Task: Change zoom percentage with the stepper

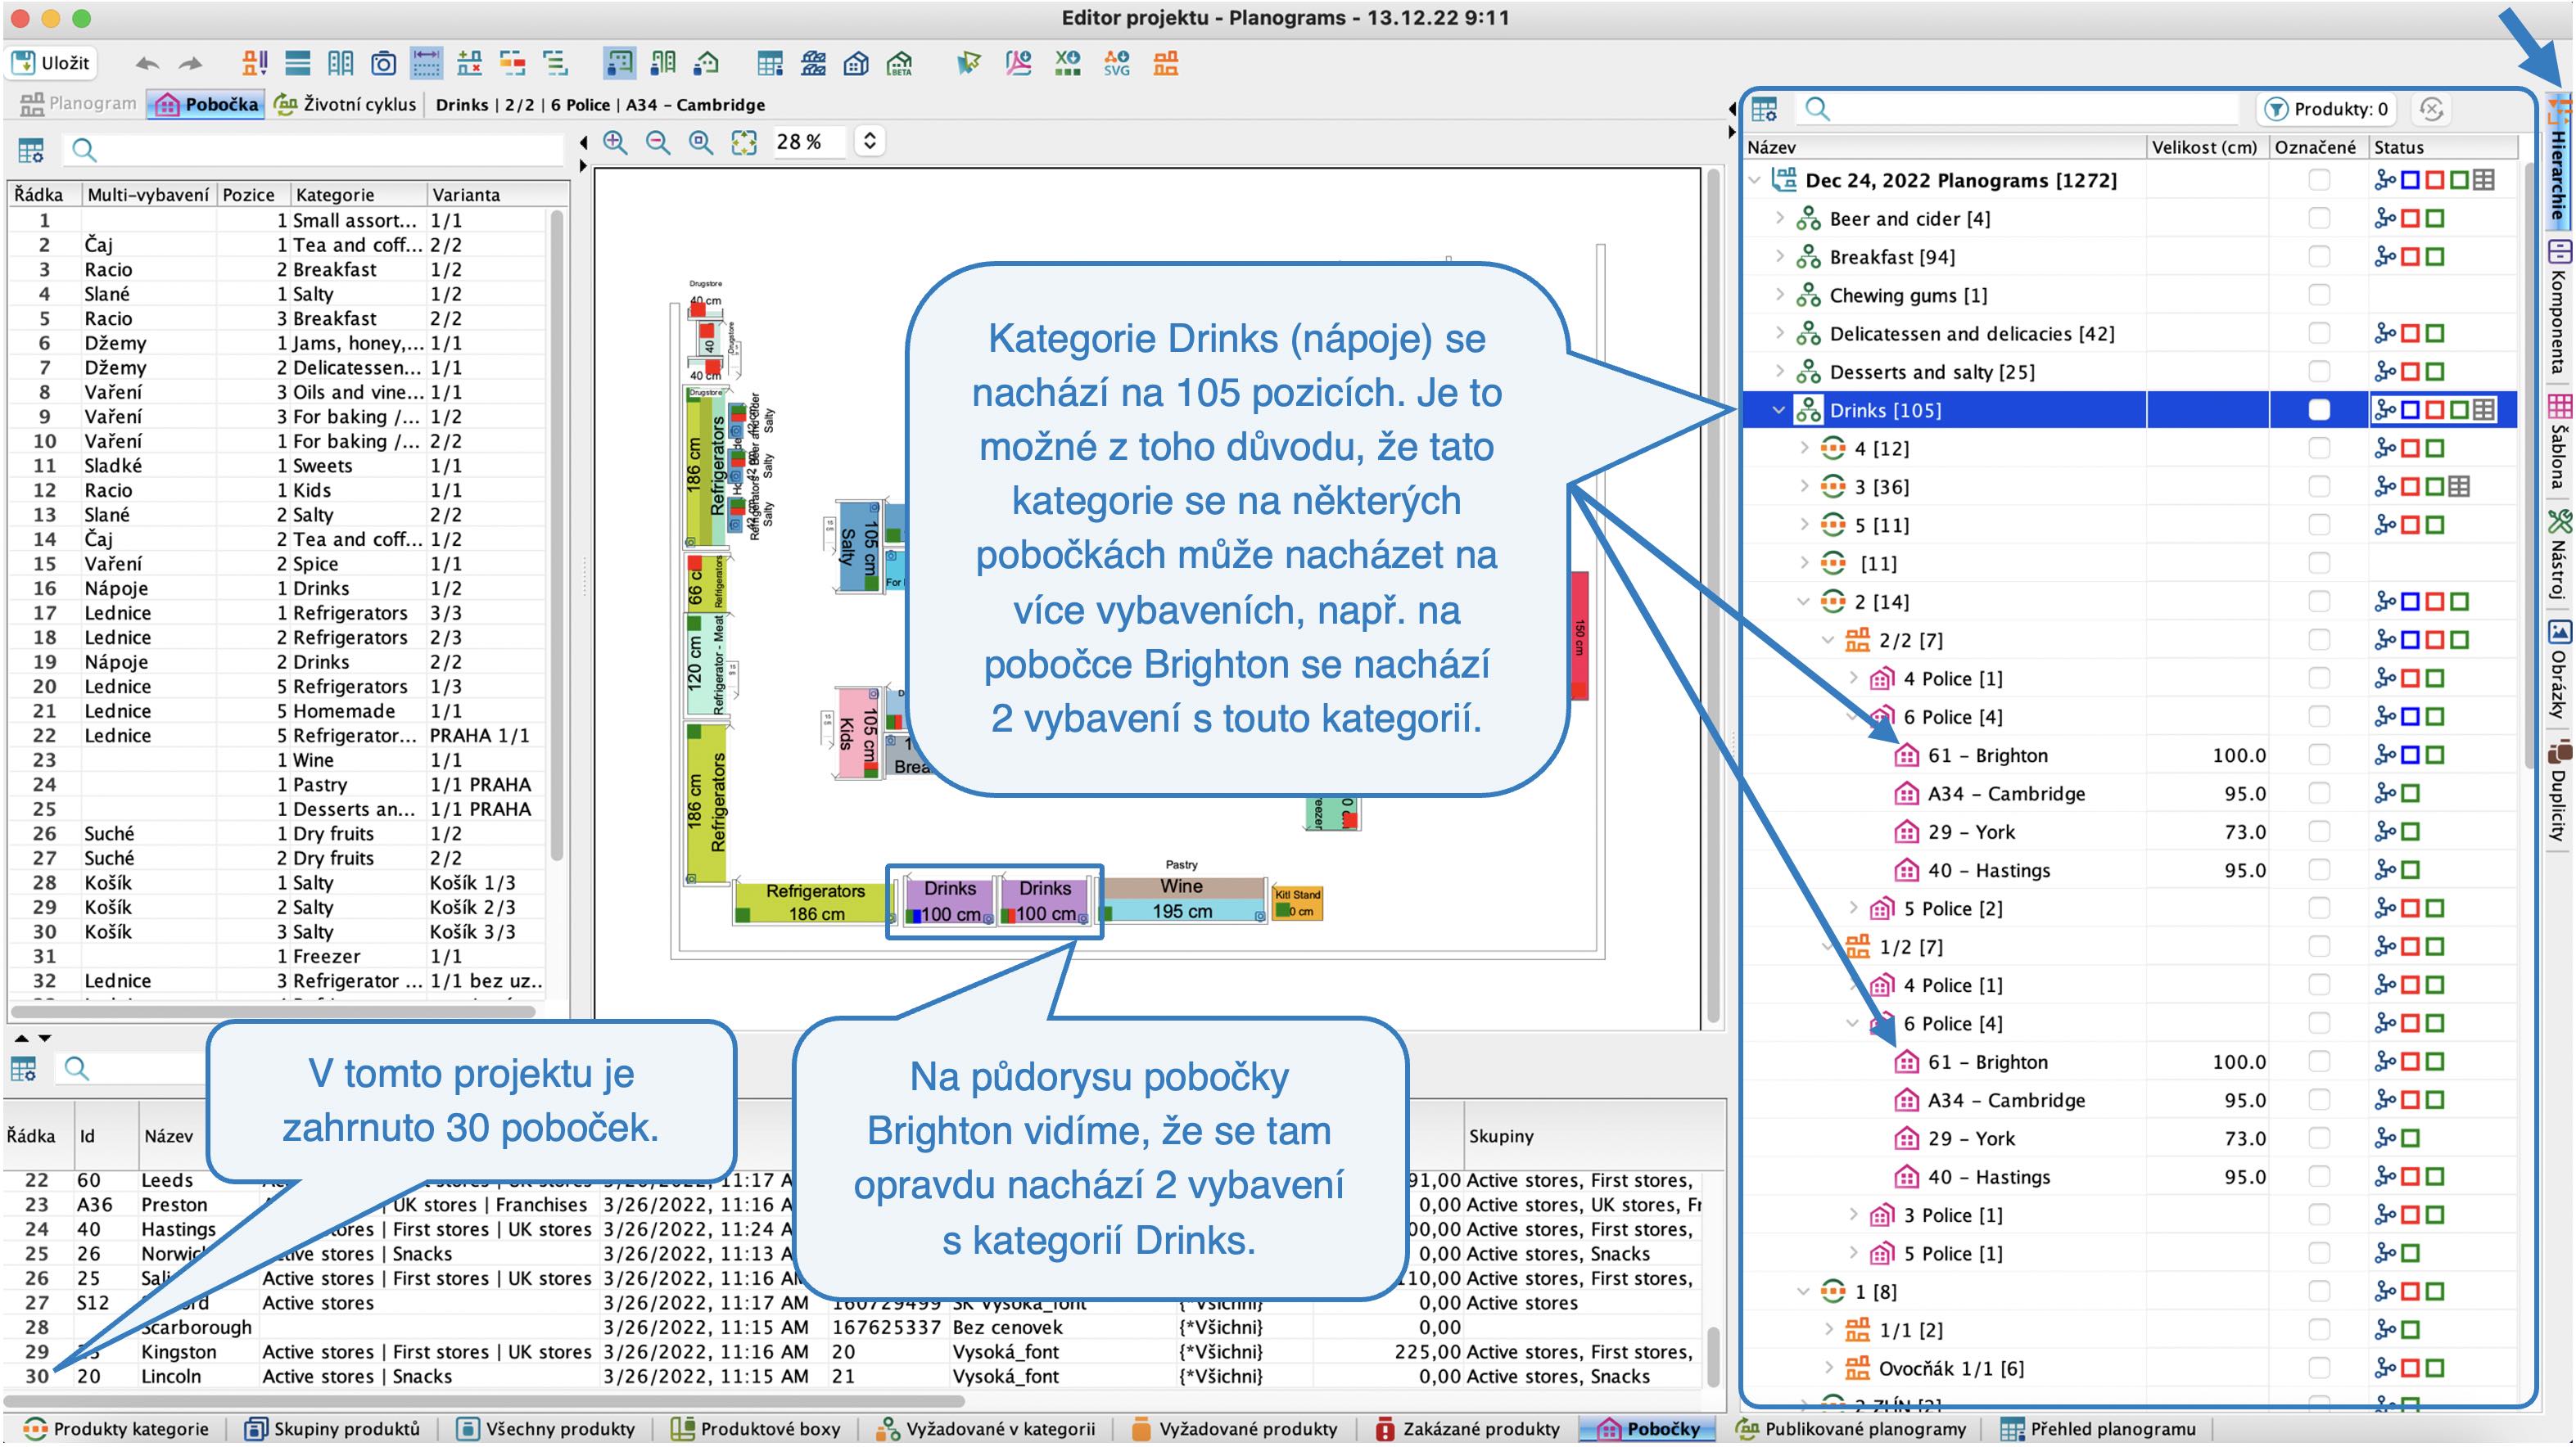Action: 870,142
